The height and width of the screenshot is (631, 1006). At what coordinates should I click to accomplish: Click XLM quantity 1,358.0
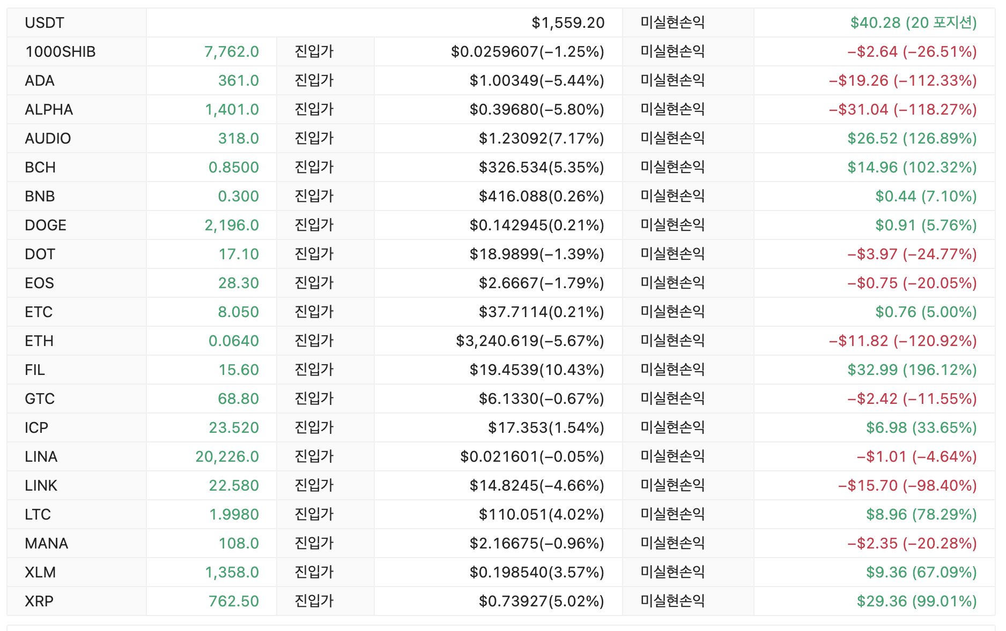pyautogui.click(x=232, y=572)
